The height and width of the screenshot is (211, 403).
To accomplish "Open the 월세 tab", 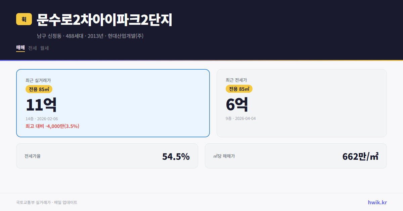I will 44,48.
